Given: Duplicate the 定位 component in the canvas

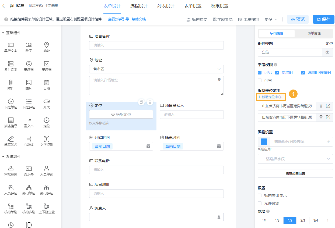Looking at the screenshot, I should coord(141,102).
